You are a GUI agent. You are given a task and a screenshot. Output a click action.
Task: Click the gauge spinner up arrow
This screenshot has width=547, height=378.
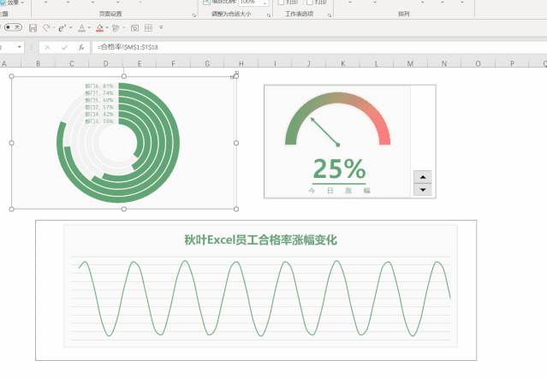[x=423, y=177]
